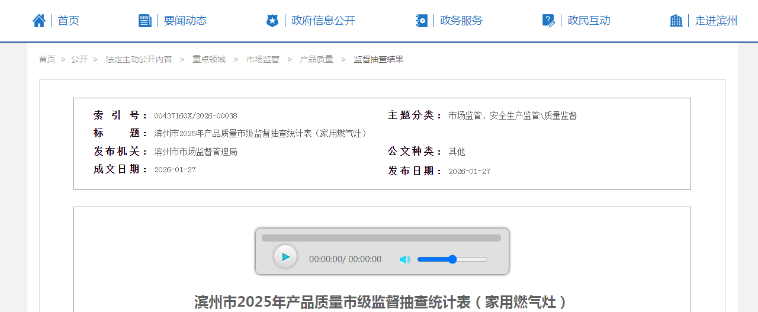Open the 首页 navigation menu item
The height and width of the screenshot is (312, 758).
tap(69, 21)
